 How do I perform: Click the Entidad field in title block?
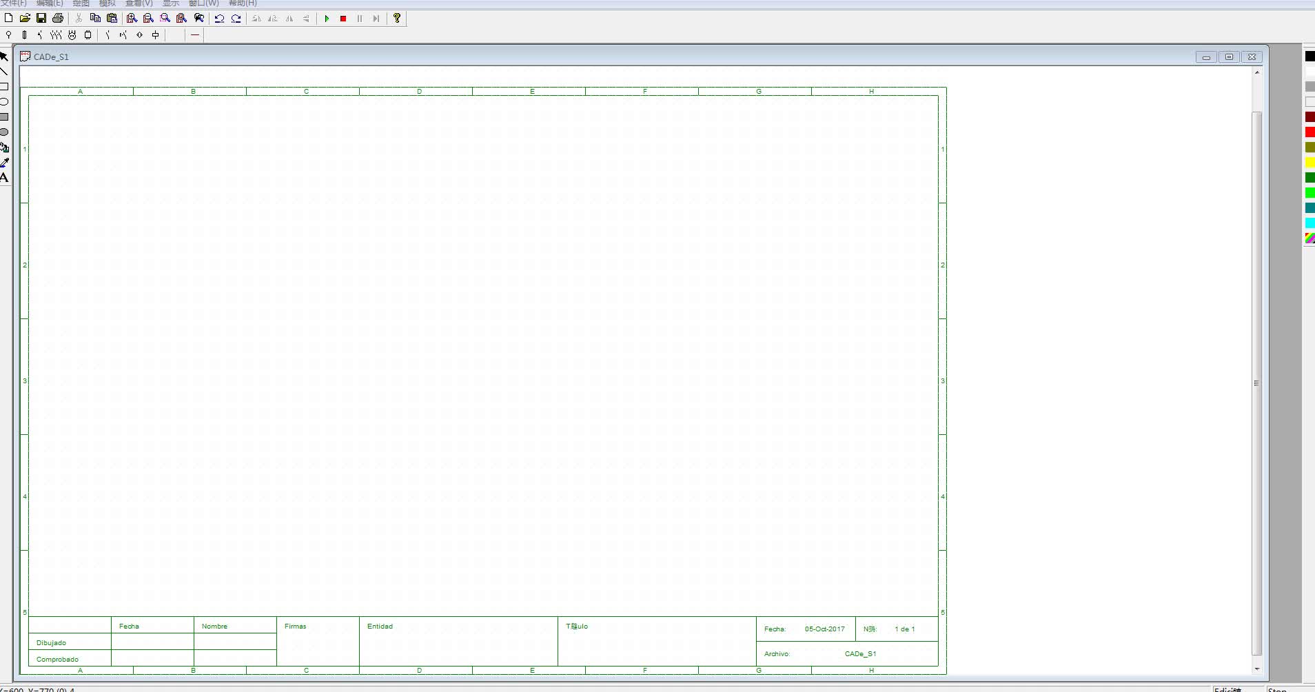click(458, 641)
